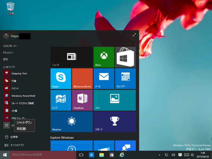Image resolution: width=212 pixels, height=159 pixels.
Task: Expand hidden tray icons with the up arrow
Action: pyautogui.click(x=159, y=155)
